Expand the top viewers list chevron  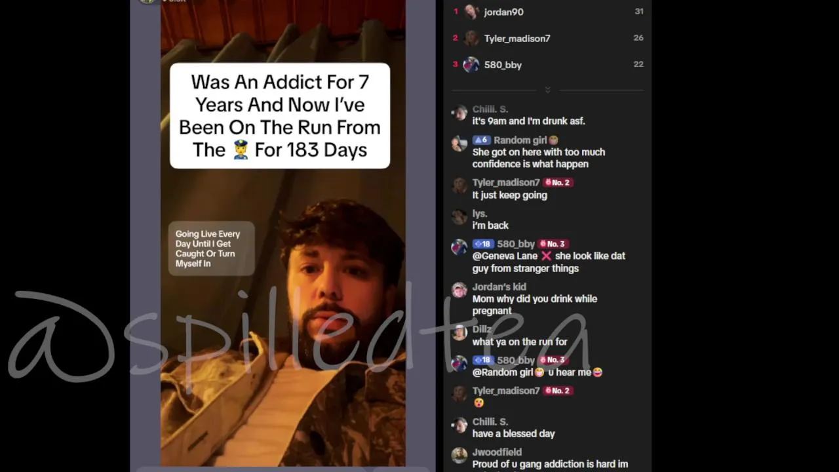pos(548,90)
